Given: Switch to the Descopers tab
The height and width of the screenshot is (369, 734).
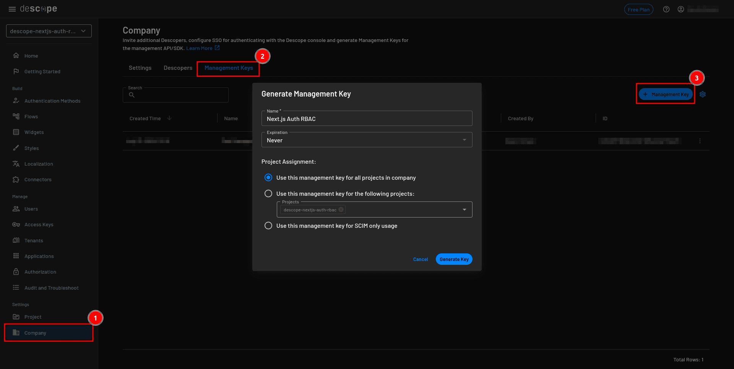Looking at the screenshot, I should coord(178,68).
